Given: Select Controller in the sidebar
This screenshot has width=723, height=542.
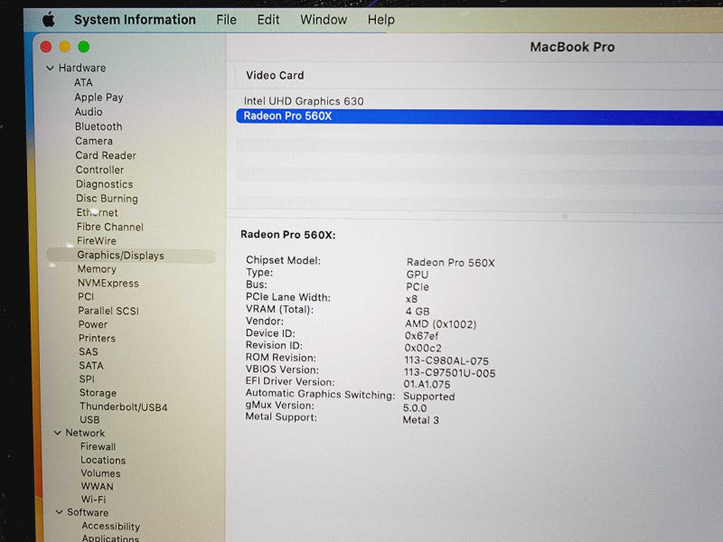Looking at the screenshot, I should [x=99, y=170].
